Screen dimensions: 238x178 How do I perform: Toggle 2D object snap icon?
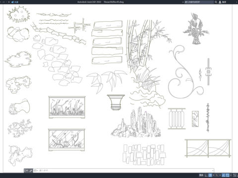click(x=228, y=175)
